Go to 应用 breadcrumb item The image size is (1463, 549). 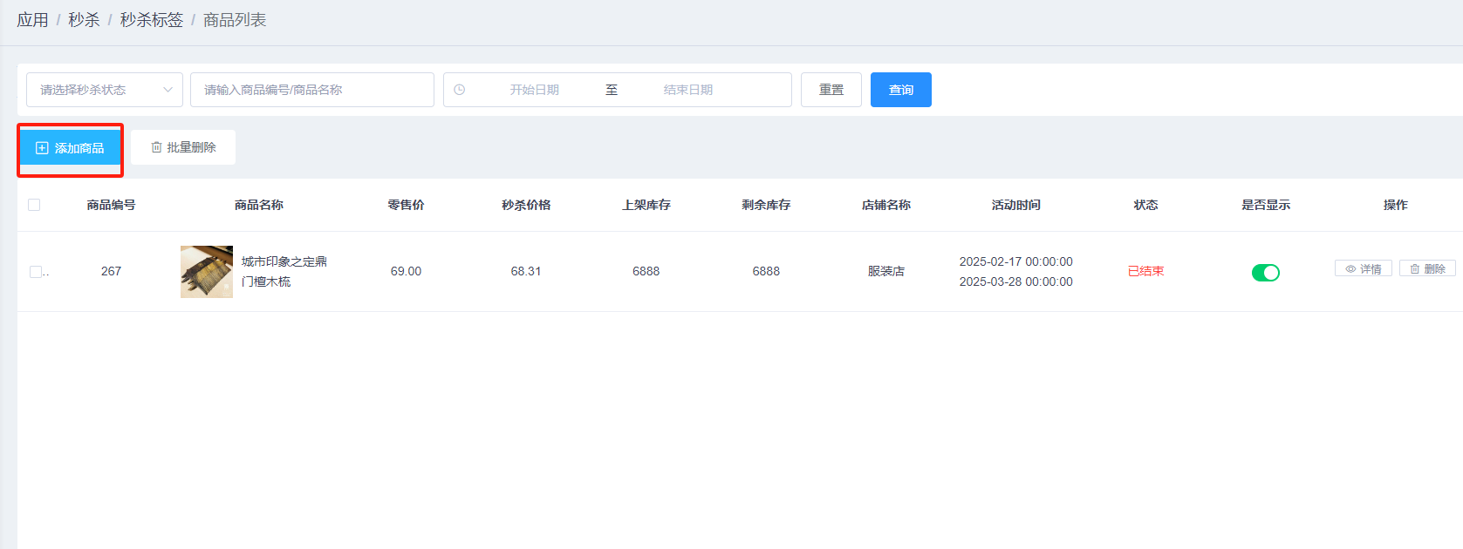click(32, 20)
